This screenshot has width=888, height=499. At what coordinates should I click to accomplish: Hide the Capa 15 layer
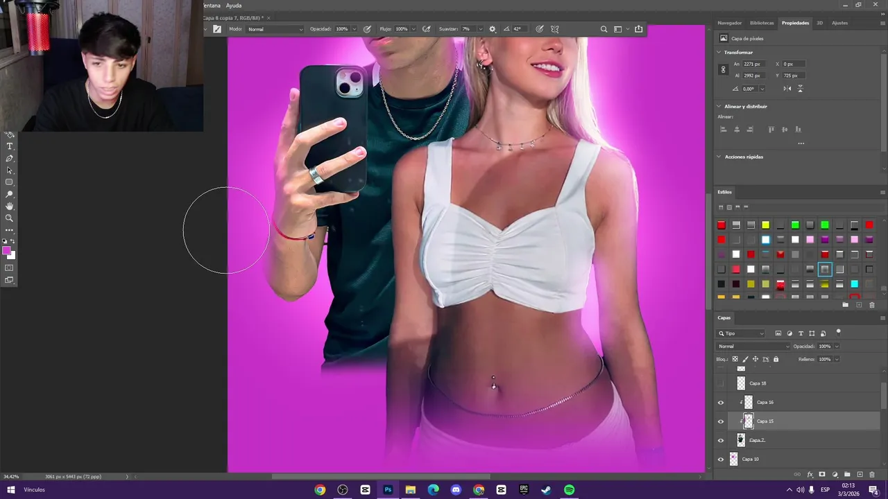tap(721, 421)
